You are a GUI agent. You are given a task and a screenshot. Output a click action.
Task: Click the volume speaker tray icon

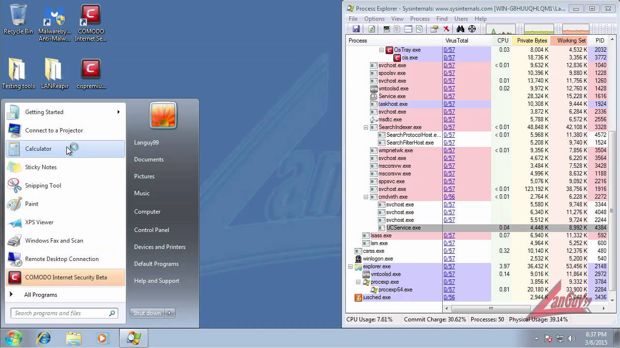click(x=571, y=338)
